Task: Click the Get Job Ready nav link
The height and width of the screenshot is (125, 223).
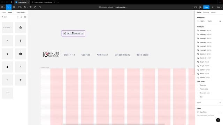Action: tap(122, 55)
